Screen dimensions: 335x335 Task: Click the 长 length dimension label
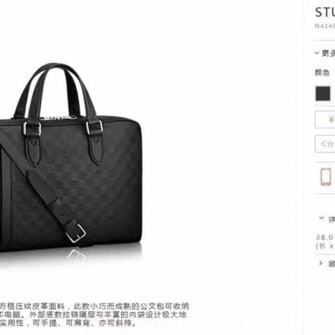(322, 246)
